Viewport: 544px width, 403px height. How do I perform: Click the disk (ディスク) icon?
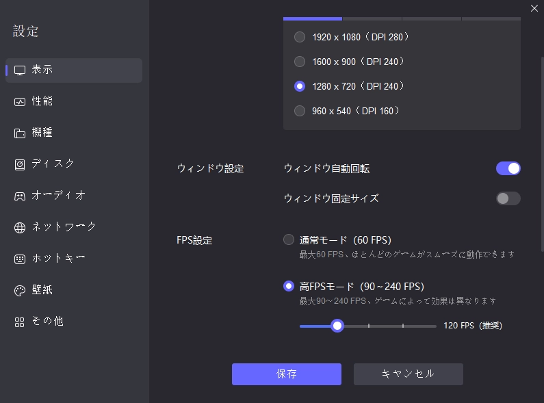coord(20,165)
